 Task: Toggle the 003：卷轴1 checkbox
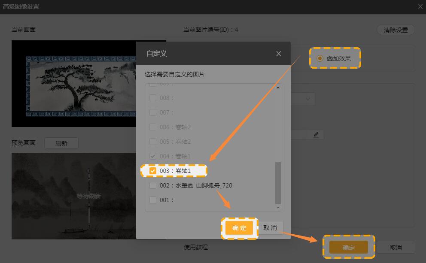(153, 171)
